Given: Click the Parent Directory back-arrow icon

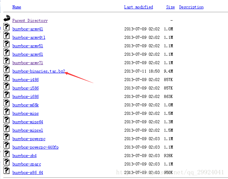Looking at the screenshot, I should (7, 18).
